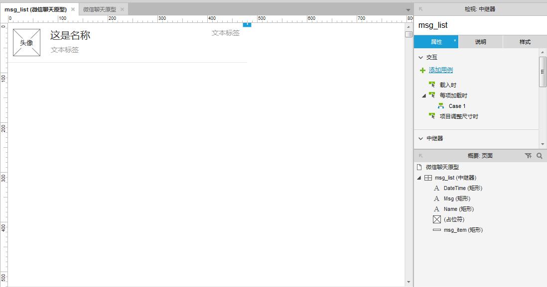The width and height of the screenshot is (547, 287).
Task: Click the repeater grid icon for msg_list
Action: tap(428, 178)
